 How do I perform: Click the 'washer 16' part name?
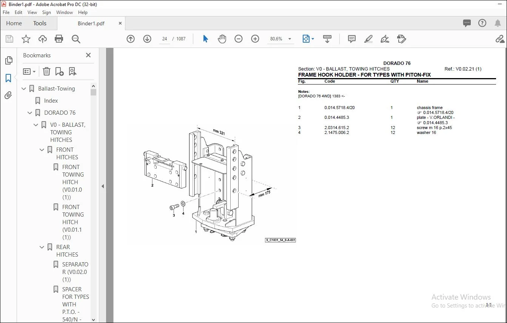pos(426,132)
